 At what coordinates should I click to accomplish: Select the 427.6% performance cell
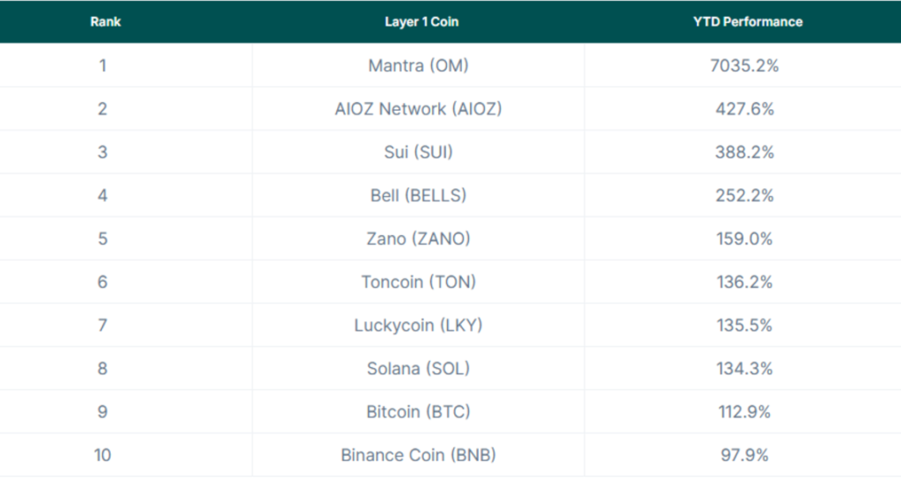click(x=744, y=109)
